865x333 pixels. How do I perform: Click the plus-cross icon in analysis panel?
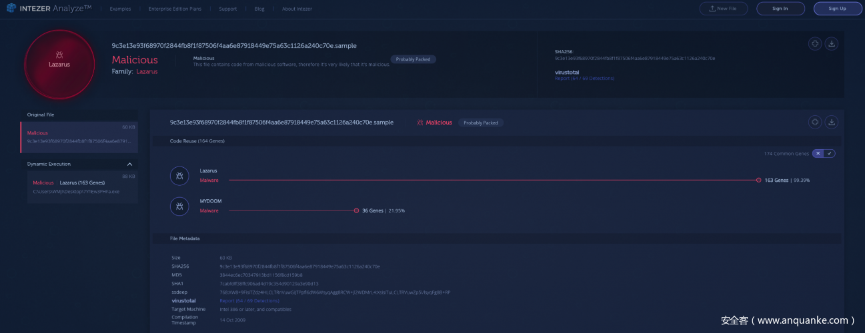tap(814, 123)
